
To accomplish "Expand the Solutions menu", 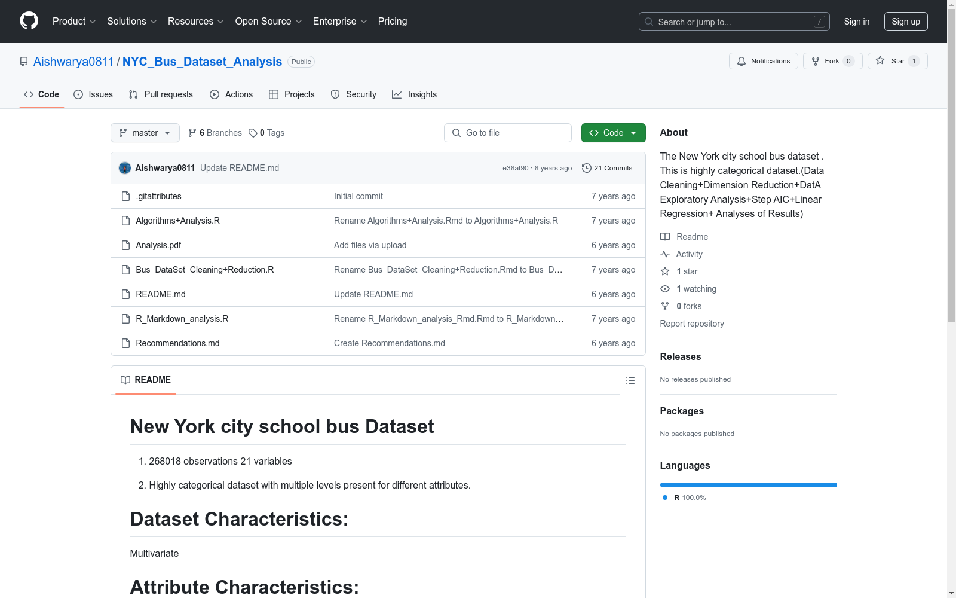I will (132, 21).
